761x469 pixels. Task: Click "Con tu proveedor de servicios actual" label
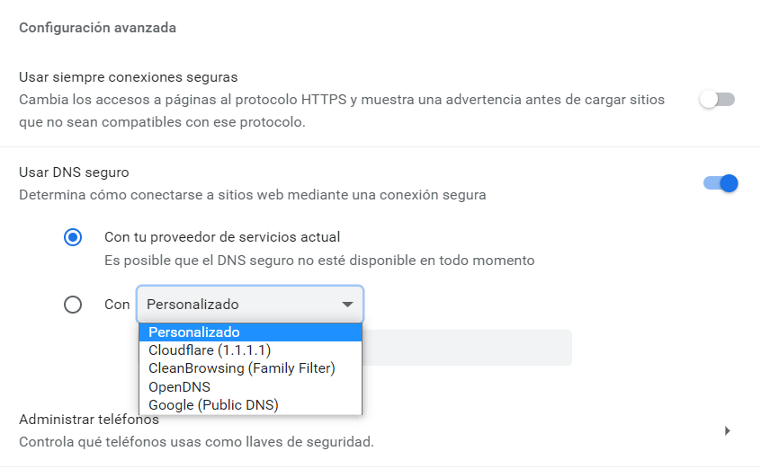(x=222, y=238)
